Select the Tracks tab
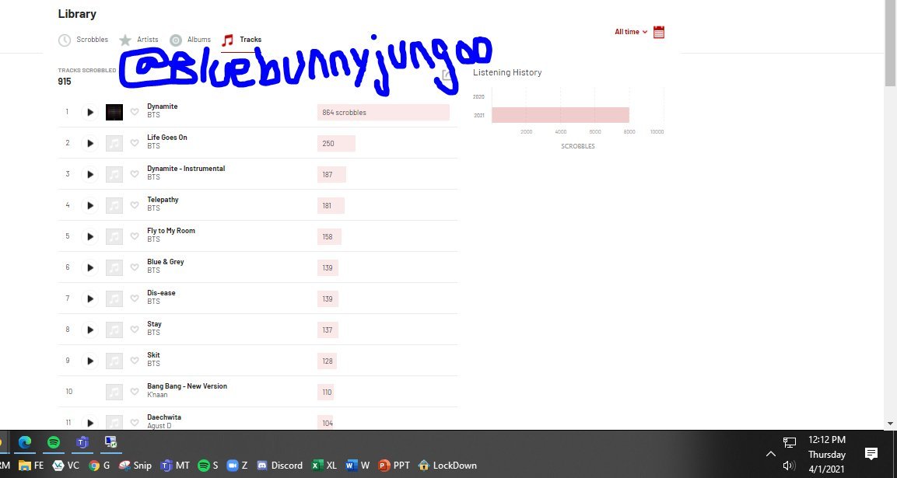 click(242, 40)
